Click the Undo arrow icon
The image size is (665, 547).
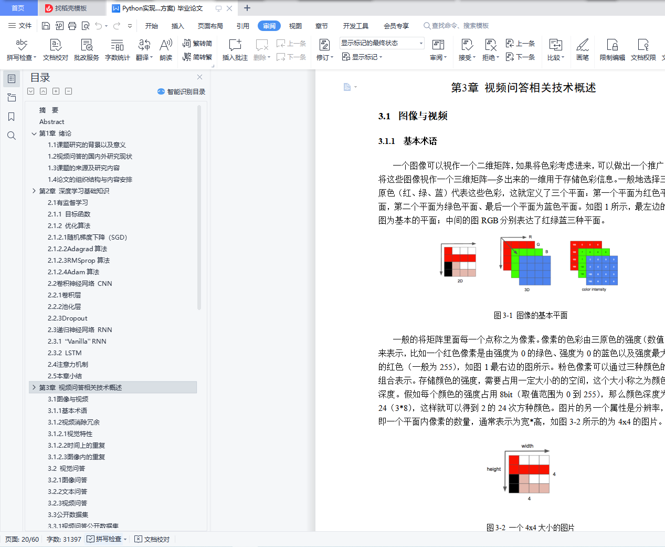pos(99,26)
